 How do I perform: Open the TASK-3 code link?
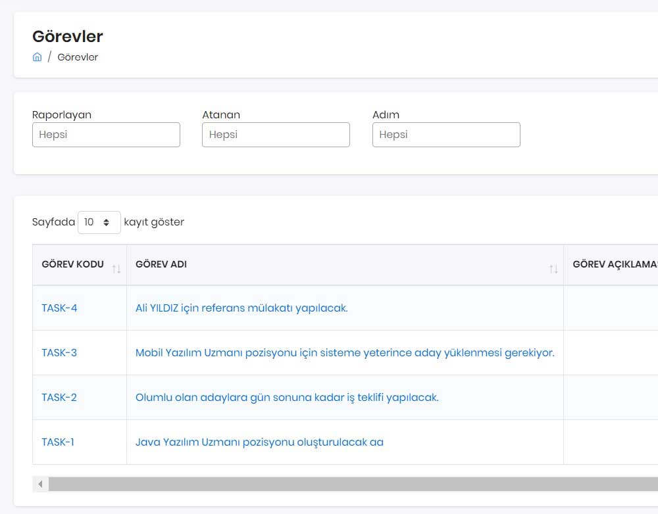[59, 352]
